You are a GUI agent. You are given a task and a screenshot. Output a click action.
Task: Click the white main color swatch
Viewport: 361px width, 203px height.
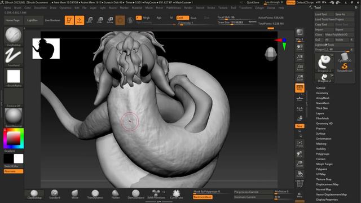pos(19,158)
